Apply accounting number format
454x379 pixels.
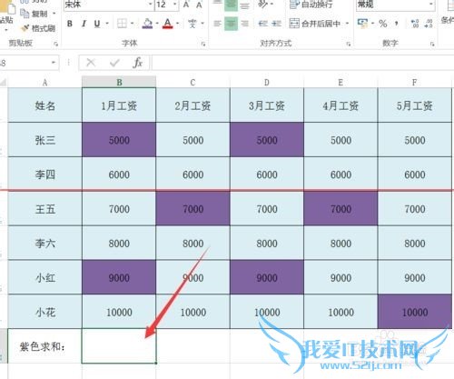click(362, 23)
